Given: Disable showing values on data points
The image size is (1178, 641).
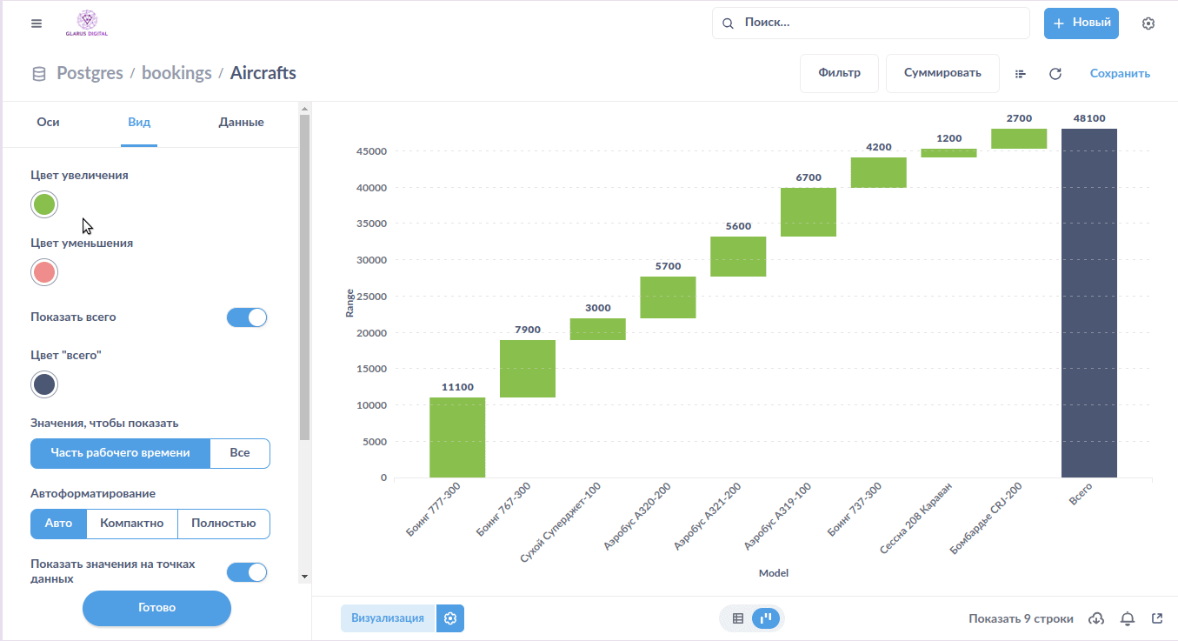Looking at the screenshot, I should coord(247,571).
